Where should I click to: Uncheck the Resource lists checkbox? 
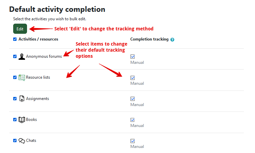coord(15,77)
